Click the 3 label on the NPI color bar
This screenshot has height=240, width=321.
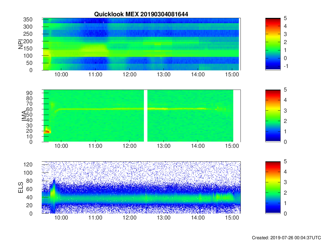(x=285, y=34)
